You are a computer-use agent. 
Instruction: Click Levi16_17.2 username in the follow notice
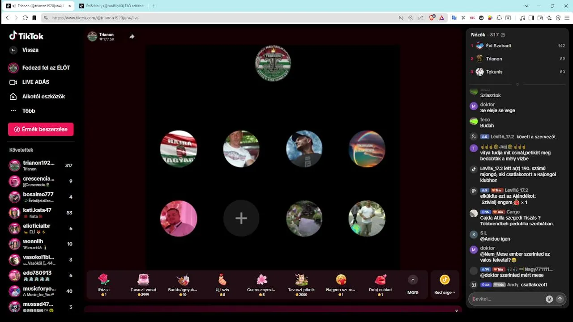[502, 137]
